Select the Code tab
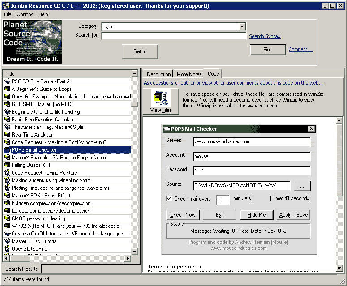347x286 pixels. pyautogui.click(x=213, y=74)
